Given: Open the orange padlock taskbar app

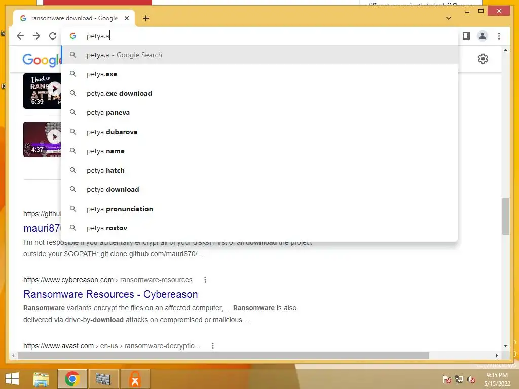Looking at the screenshot, I should [135, 379].
